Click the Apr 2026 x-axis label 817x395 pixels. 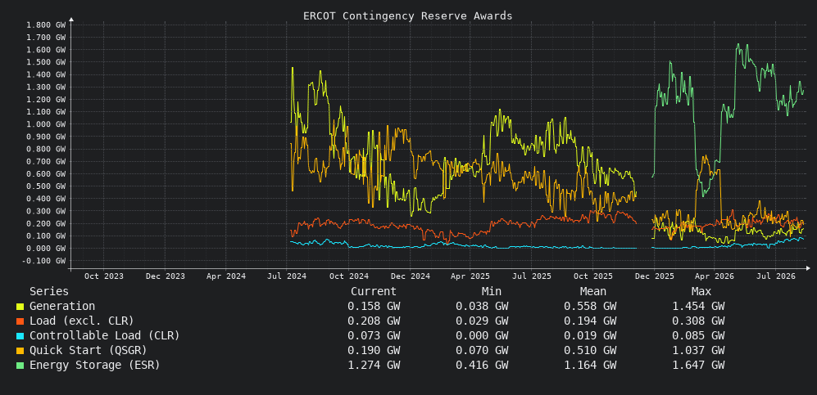[x=715, y=276]
